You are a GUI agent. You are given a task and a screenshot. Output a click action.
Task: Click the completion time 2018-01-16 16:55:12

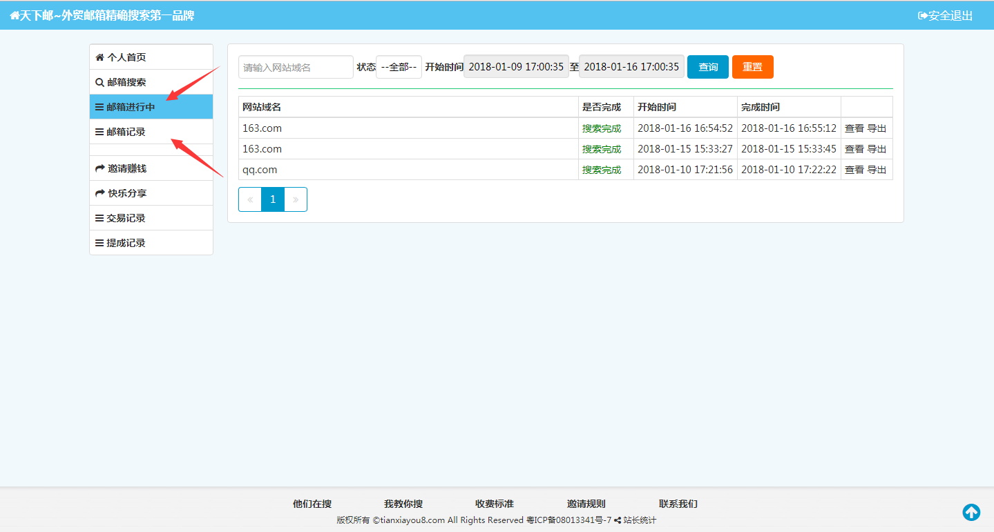789,128
